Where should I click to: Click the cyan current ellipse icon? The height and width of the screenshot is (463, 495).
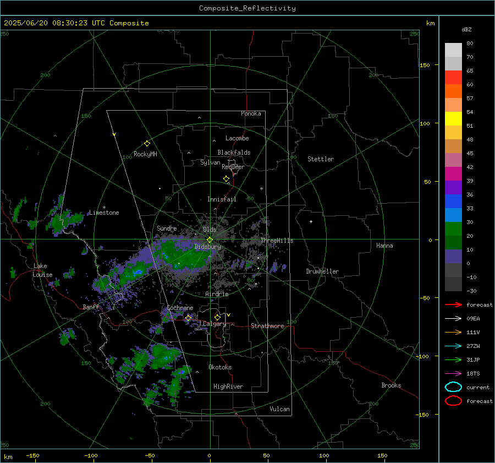[453, 387]
